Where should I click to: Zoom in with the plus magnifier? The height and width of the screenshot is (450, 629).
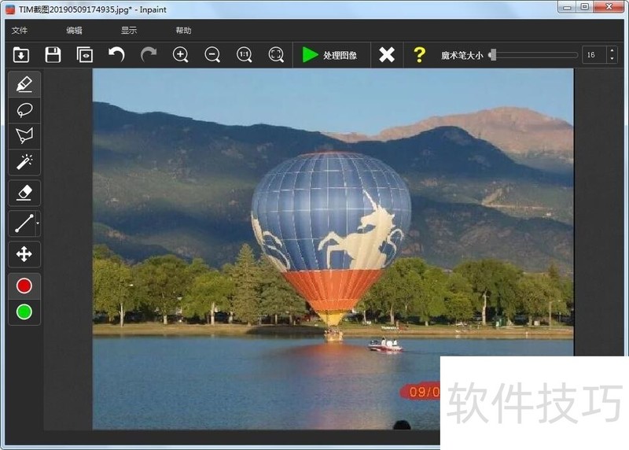click(181, 54)
